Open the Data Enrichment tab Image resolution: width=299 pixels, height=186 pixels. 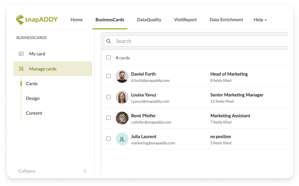click(226, 20)
